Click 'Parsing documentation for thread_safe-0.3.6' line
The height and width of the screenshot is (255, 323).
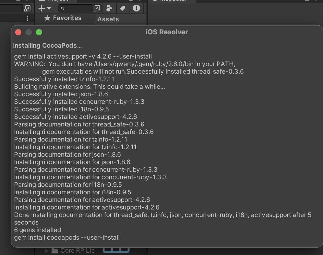pos(79,124)
